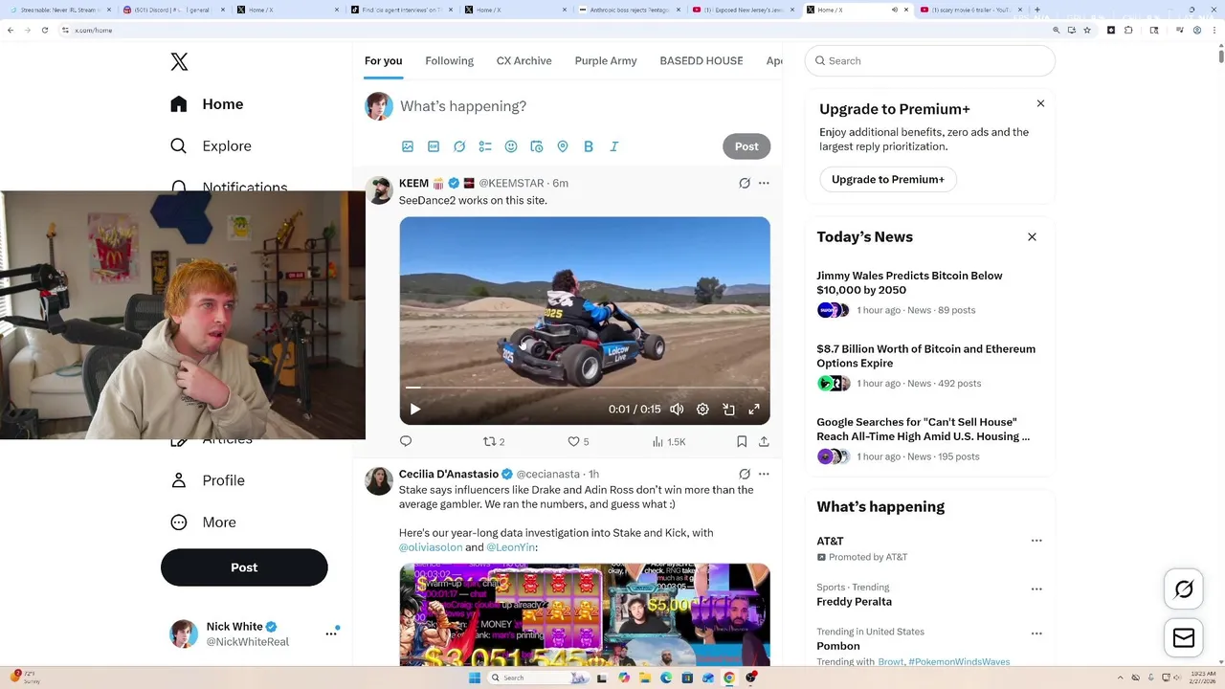Open the Windows Start menu

pyautogui.click(x=474, y=678)
